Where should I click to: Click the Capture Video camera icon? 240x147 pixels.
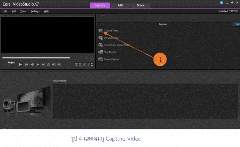point(100,31)
